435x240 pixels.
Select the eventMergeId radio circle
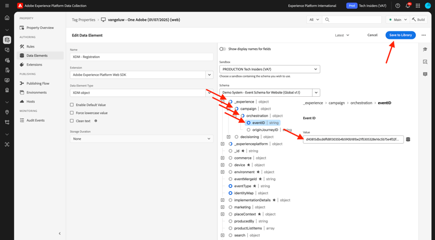click(230, 179)
